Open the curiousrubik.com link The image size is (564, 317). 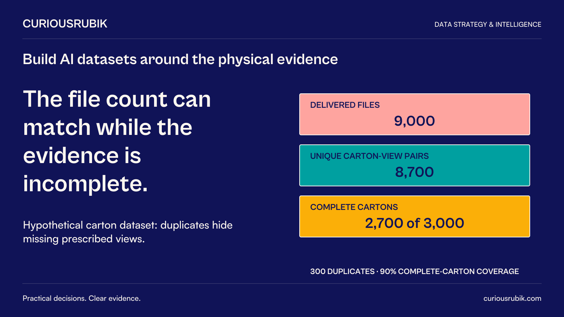pyautogui.click(x=512, y=298)
